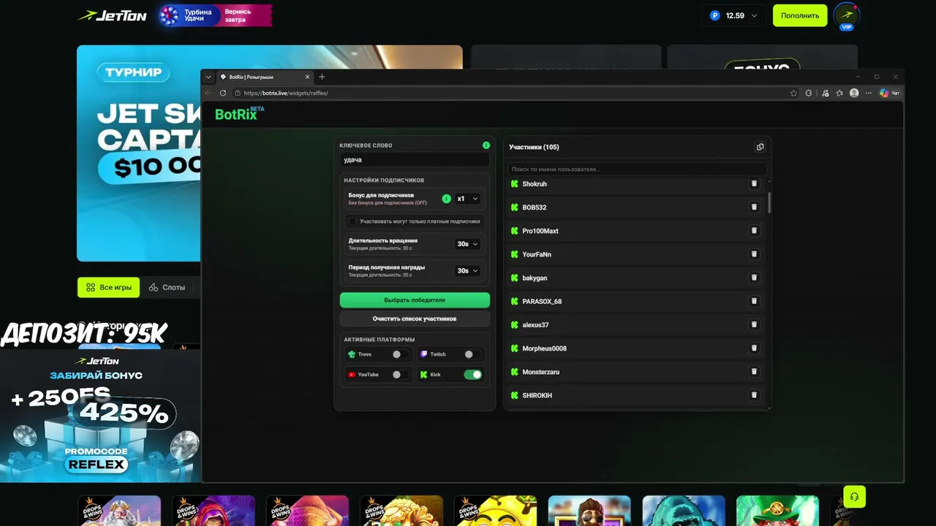Screen dimensions: 936x526
Task: Open JetTon support headset chat
Action: pos(854,497)
